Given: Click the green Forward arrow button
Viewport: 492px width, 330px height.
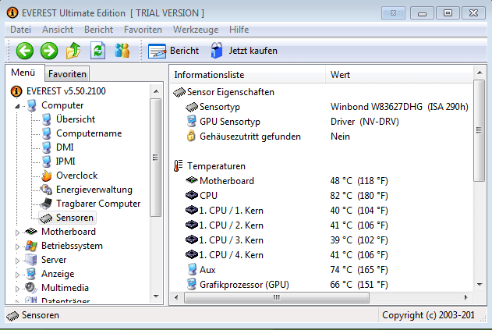Looking at the screenshot, I should (x=49, y=51).
